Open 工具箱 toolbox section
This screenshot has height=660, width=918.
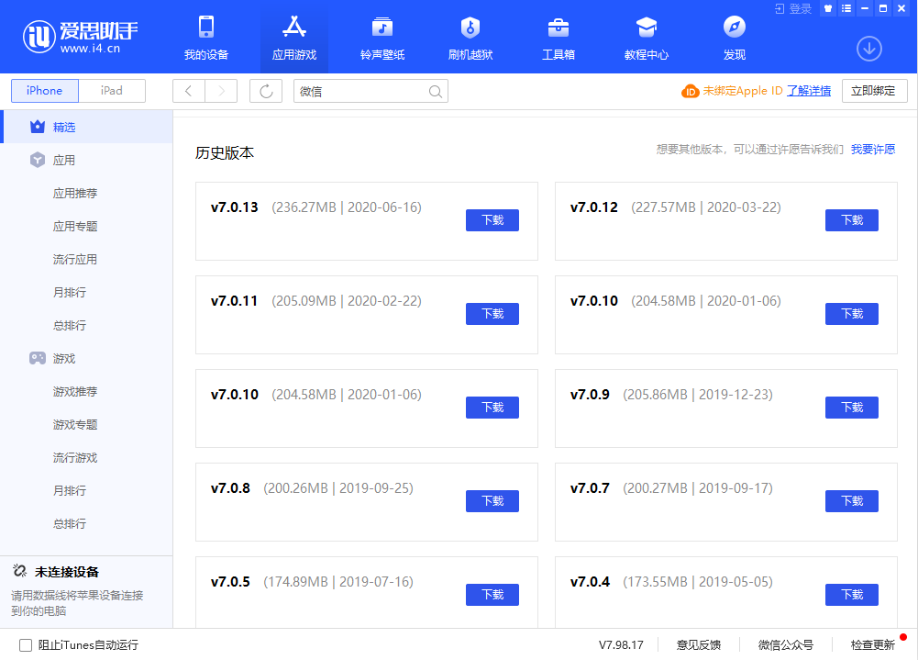[558, 38]
